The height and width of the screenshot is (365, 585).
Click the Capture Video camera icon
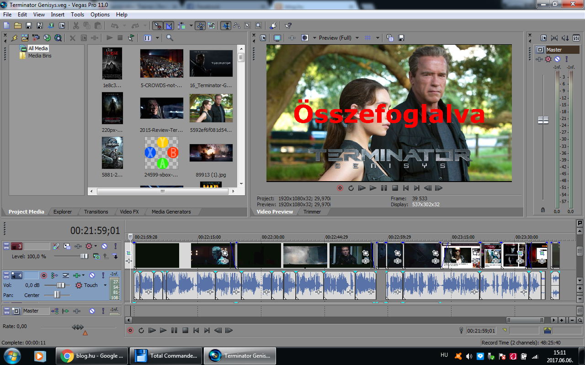tap(36, 37)
